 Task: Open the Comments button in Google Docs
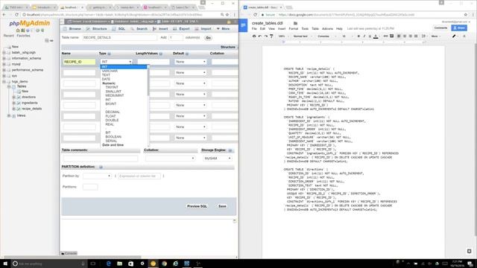click(440, 28)
